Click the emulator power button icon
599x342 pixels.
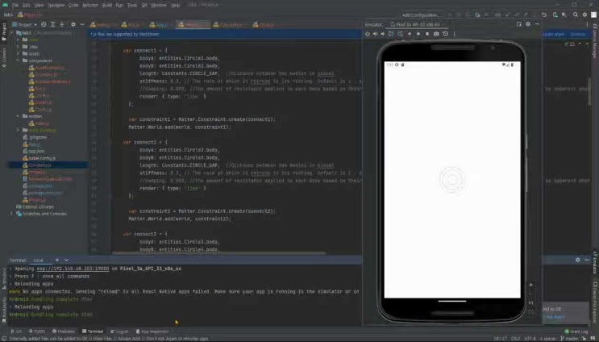[x=368, y=34]
